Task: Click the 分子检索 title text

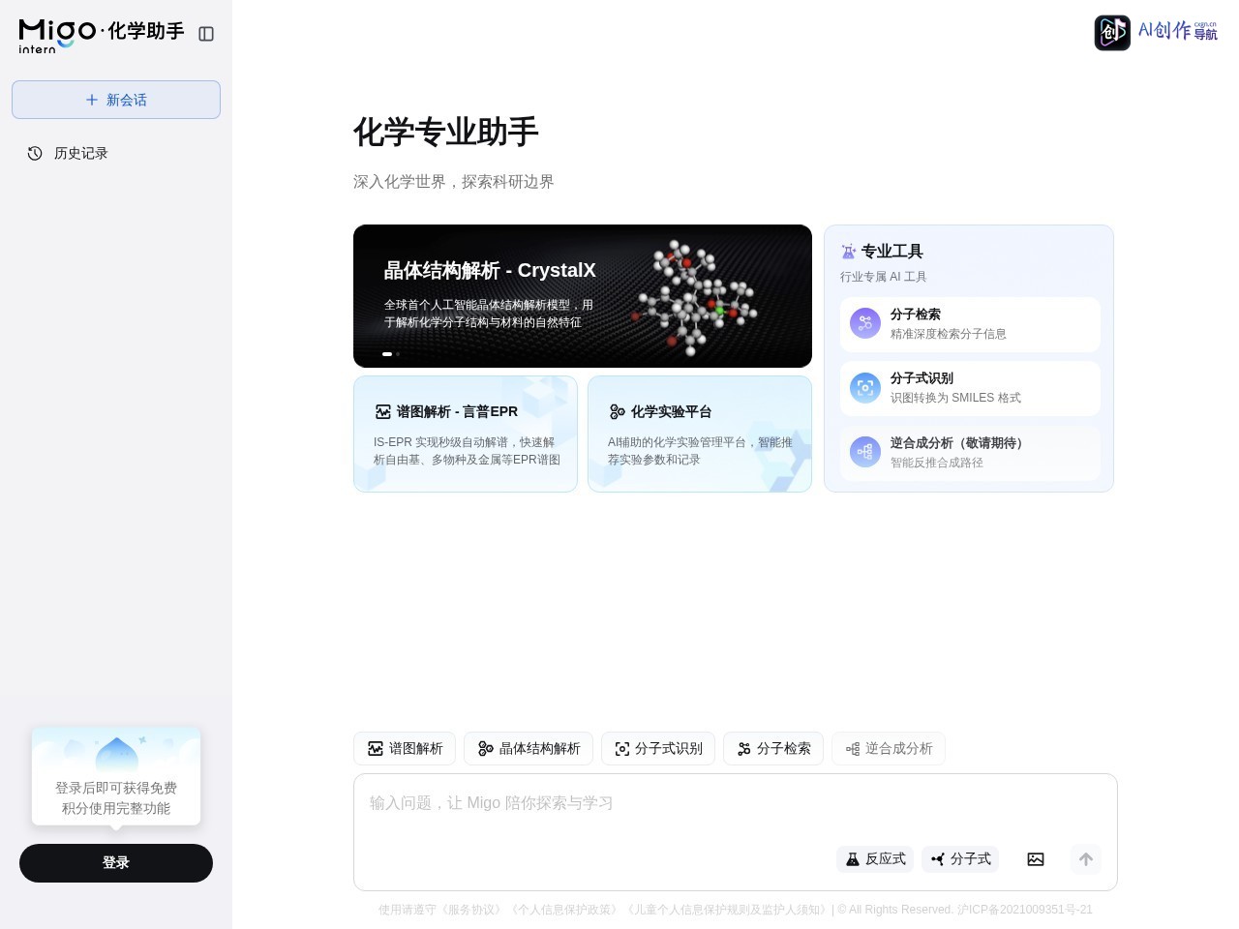Action: pyautogui.click(x=916, y=315)
